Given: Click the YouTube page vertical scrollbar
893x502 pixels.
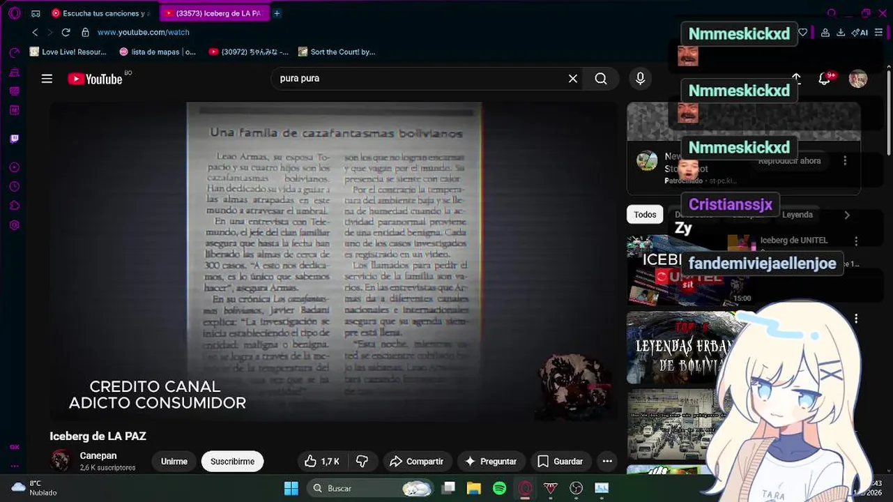Looking at the screenshot, I should 889,112.
